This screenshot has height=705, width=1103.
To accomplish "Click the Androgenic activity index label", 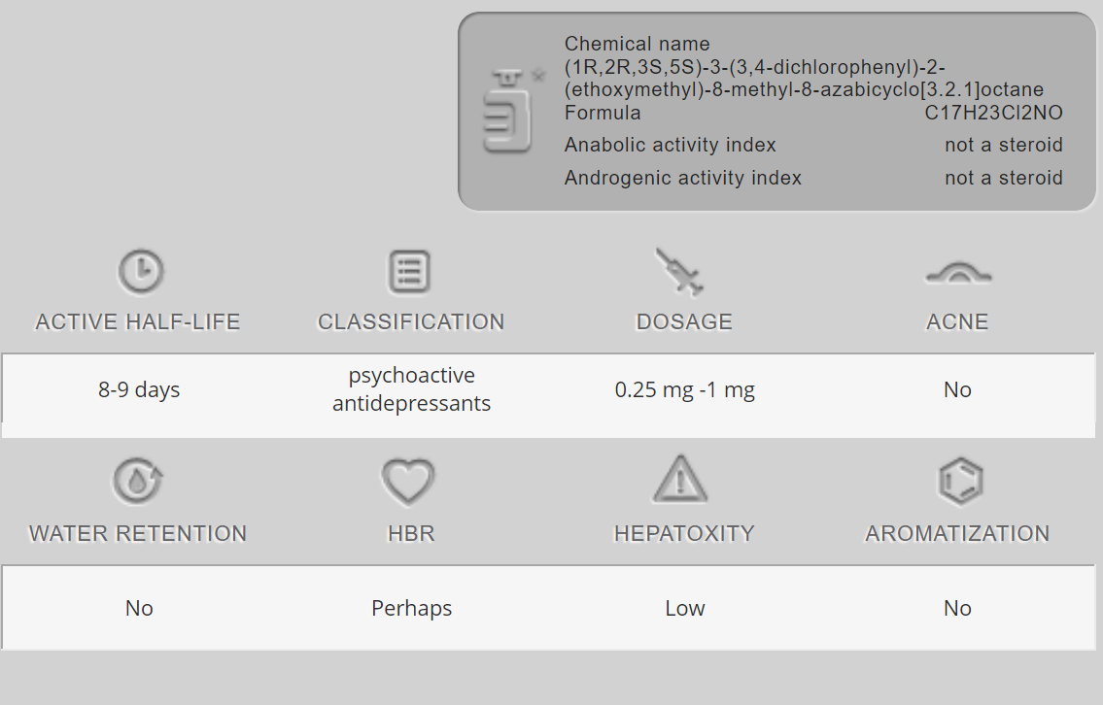I will pos(682,178).
